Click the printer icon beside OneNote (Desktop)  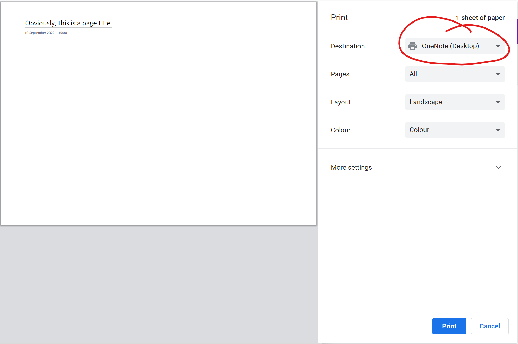point(412,46)
